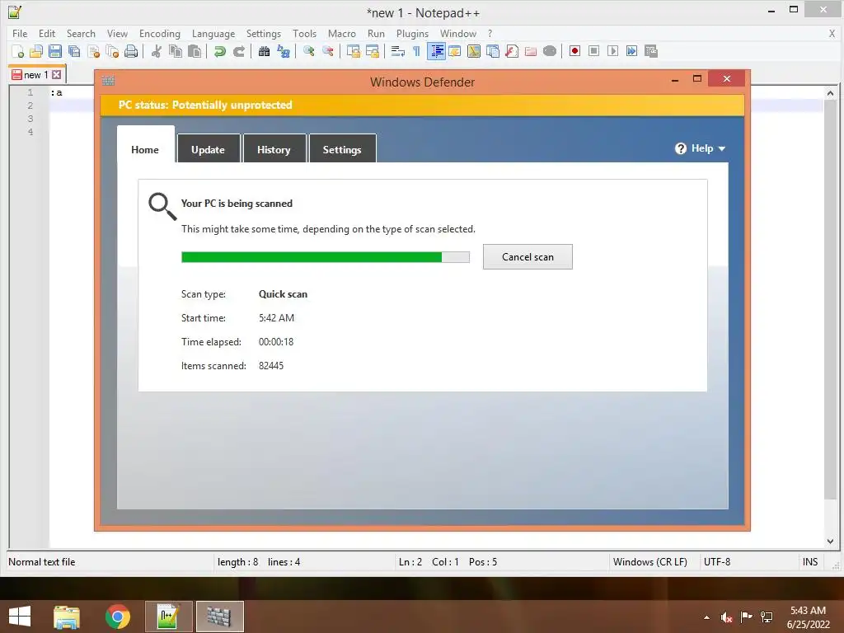Click the Save All toolbar icon

coord(74,51)
